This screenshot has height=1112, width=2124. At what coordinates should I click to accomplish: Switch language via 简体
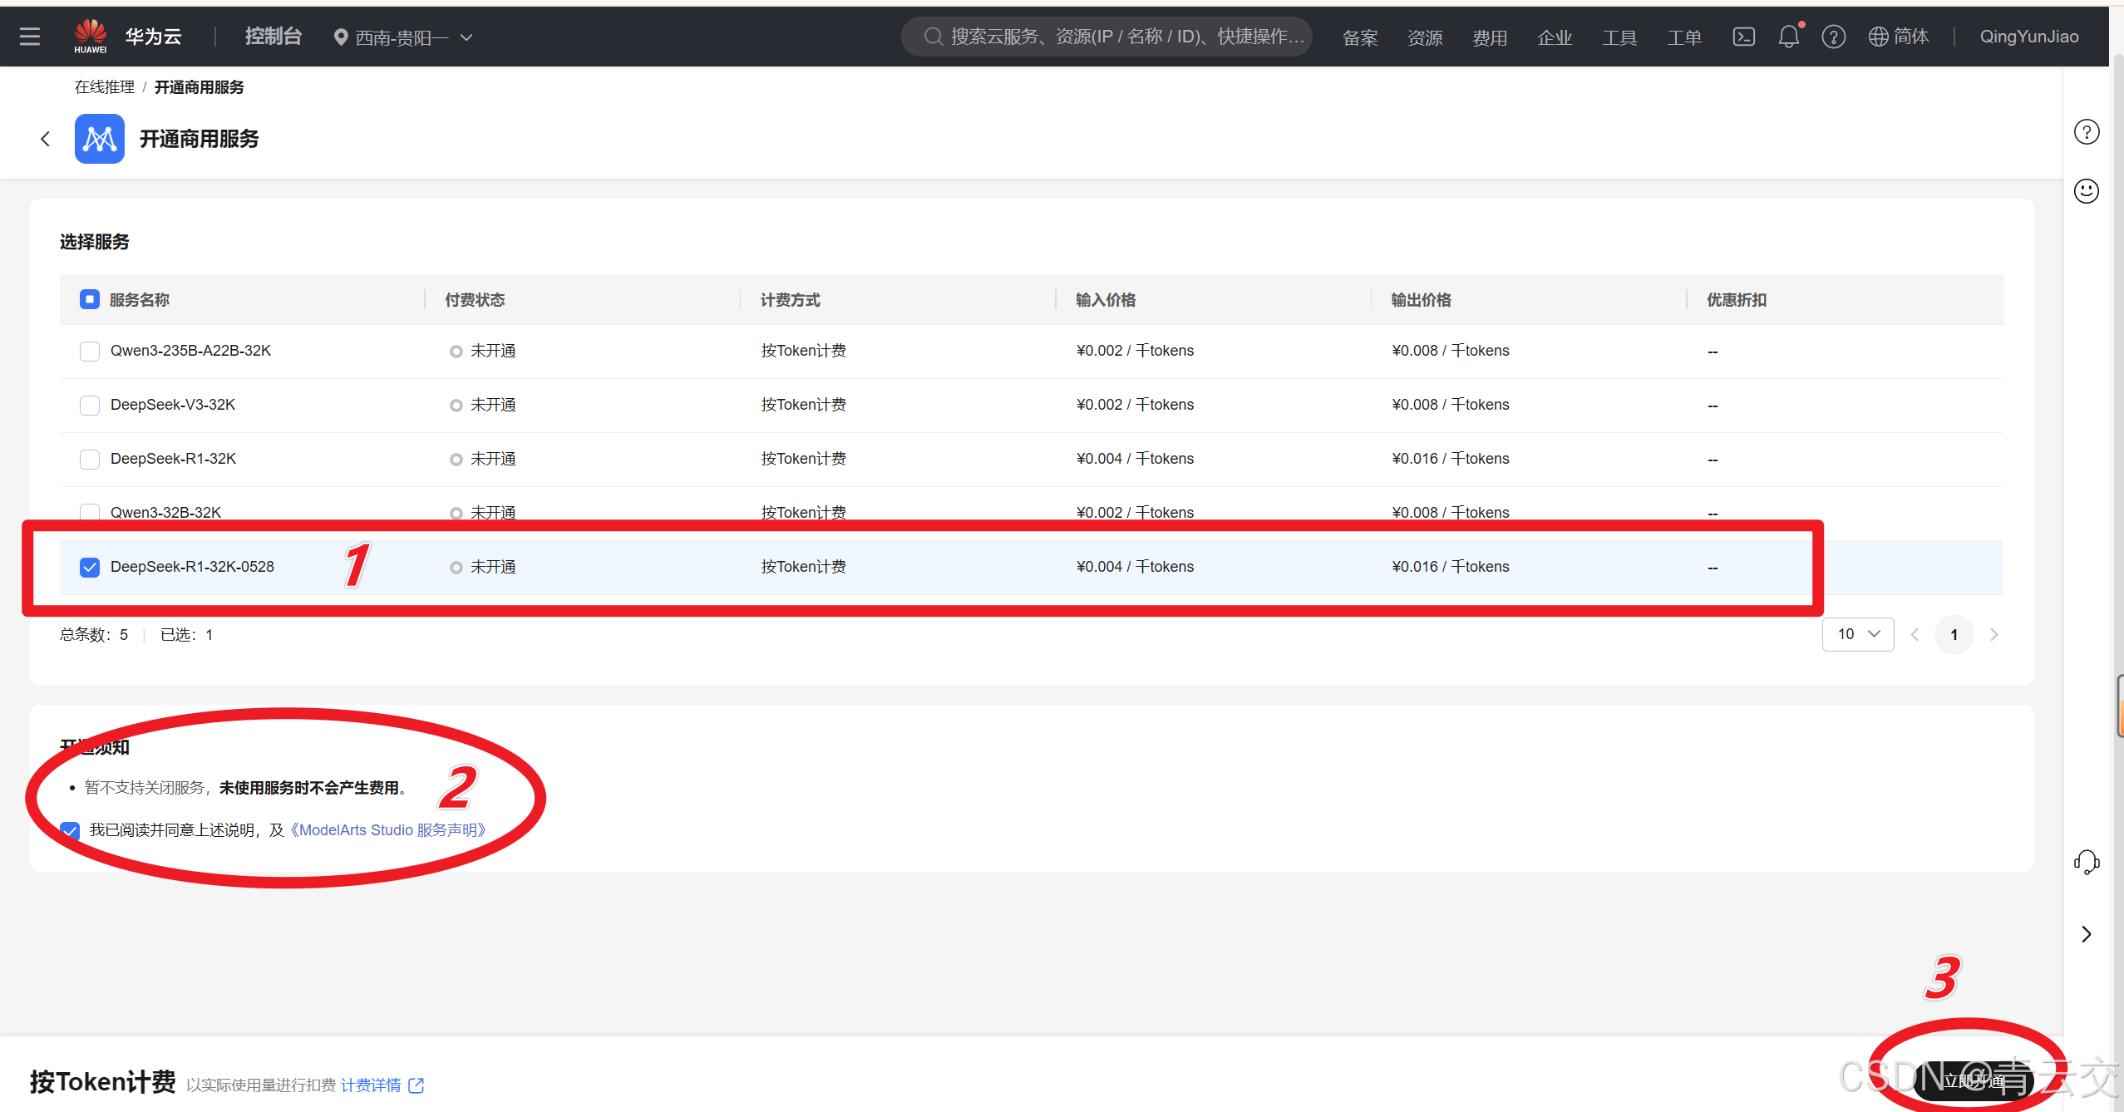tap(1911, 37)
